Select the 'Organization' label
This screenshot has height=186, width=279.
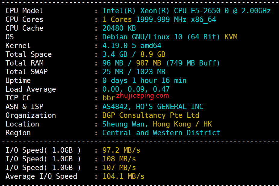click(31, 115)
